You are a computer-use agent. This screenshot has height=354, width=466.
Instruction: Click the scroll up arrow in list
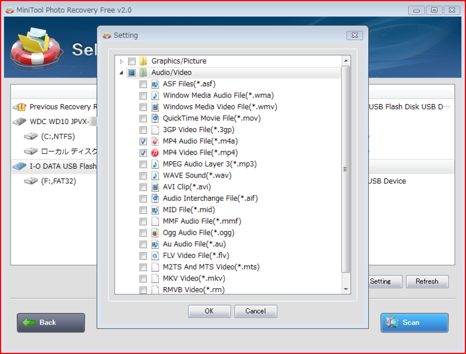click(345, 61)
